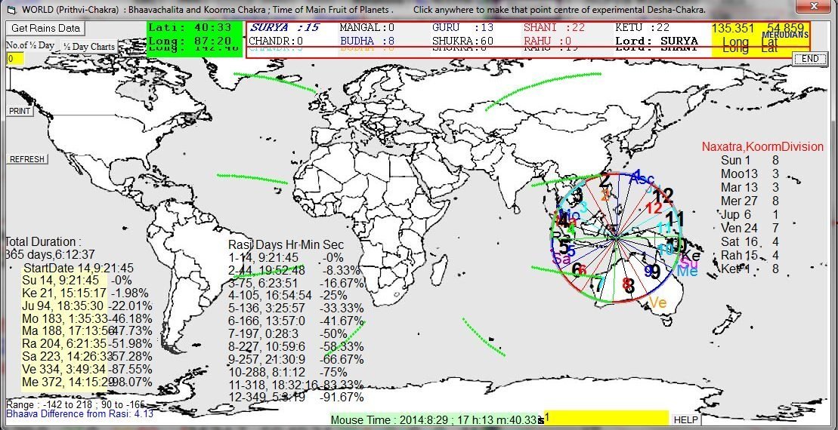This screenshot has width=838, height=430.
Task: Click the Range : -142 to 218 line
Action: pos(76,405)
